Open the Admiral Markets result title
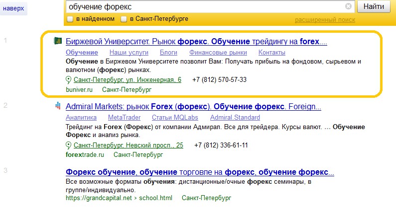Screen dimensions: 396x215 coord(193,106)
